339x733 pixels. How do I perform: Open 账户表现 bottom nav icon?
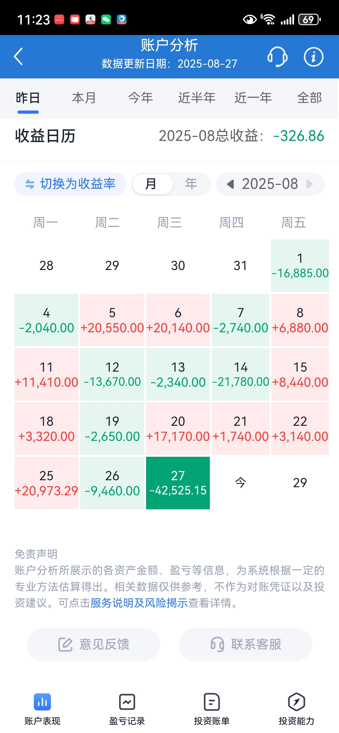(x=42, y=702)
